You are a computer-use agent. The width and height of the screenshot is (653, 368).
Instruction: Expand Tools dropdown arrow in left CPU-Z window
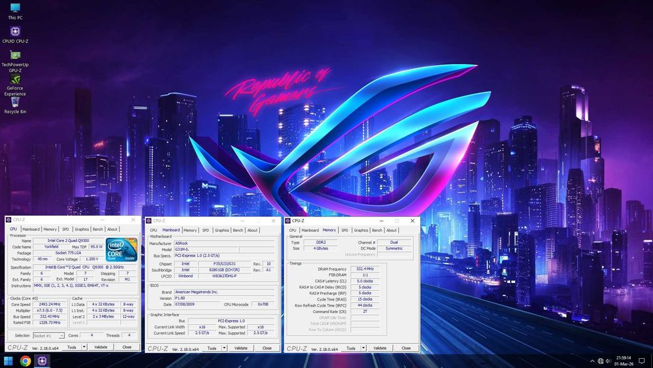coord(84,347)
